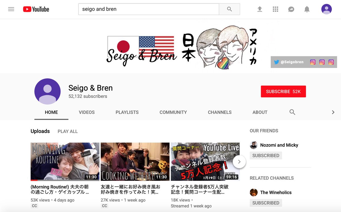
Task: Open the account avatar menu
Action: point(327,9)
